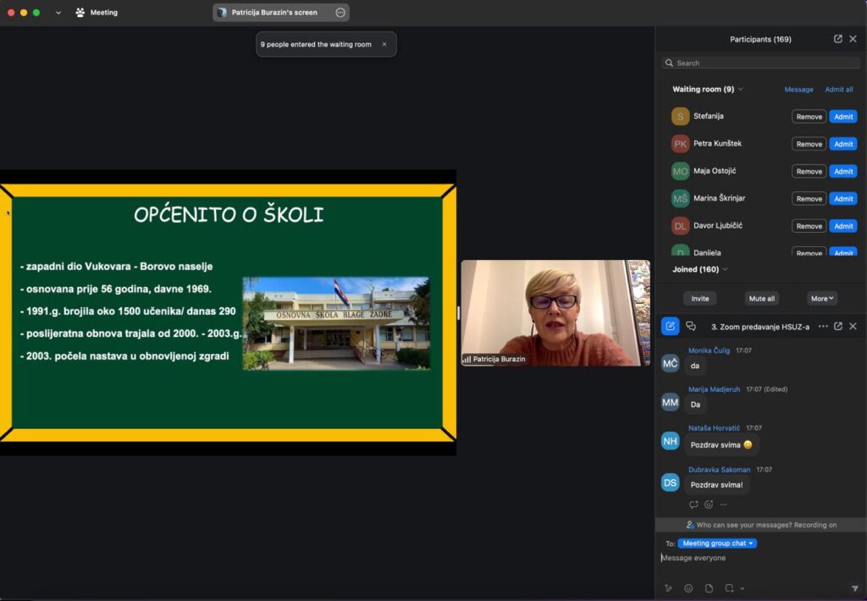This screenshot has height=601, width=867.
Task: Click the Admit all link
Action: [838, 89]
